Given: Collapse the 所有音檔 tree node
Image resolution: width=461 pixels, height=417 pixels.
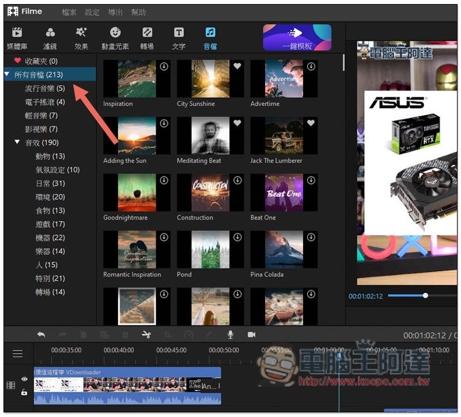Looking at the screenshot, I should pos(7,75).
